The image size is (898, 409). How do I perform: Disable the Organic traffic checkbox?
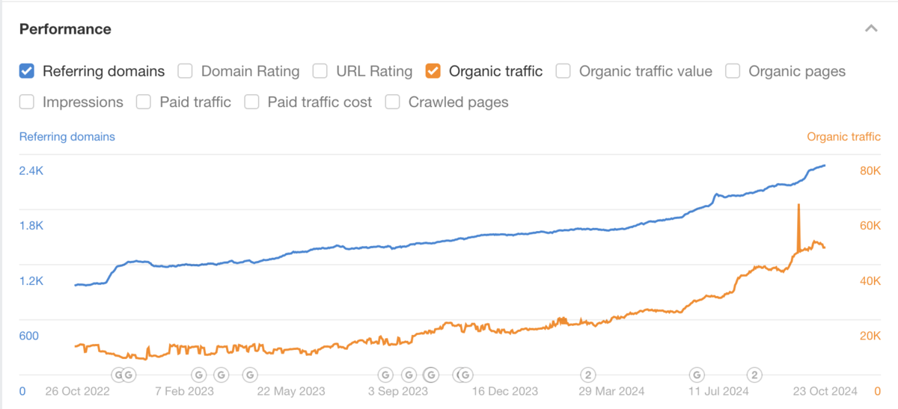433,72
